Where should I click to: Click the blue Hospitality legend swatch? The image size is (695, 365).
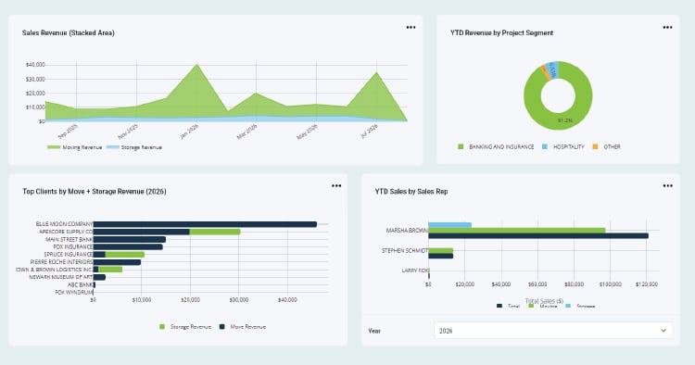click(x=545, y=146)
